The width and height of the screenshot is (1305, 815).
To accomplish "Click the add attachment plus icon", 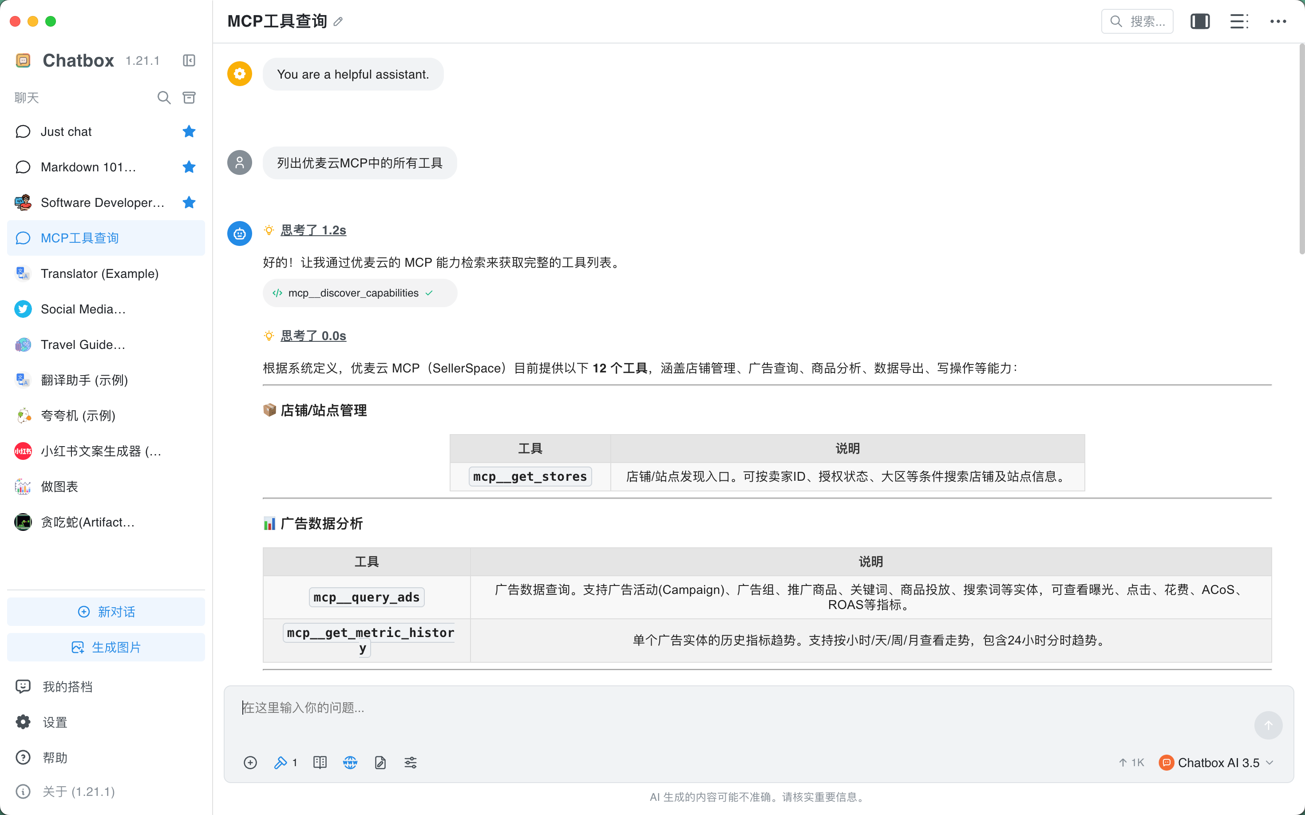I will click(x=250, y=763).
